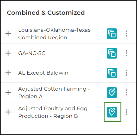The image size is (137, 135).
Task: Select the Louisiana-Oklahoma-Texas Combined Region label
Action: (x=54, y=34)
